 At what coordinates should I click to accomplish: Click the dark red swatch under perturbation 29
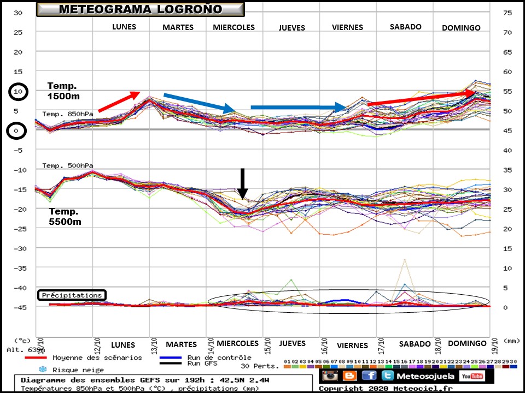[x=505, y=367]
